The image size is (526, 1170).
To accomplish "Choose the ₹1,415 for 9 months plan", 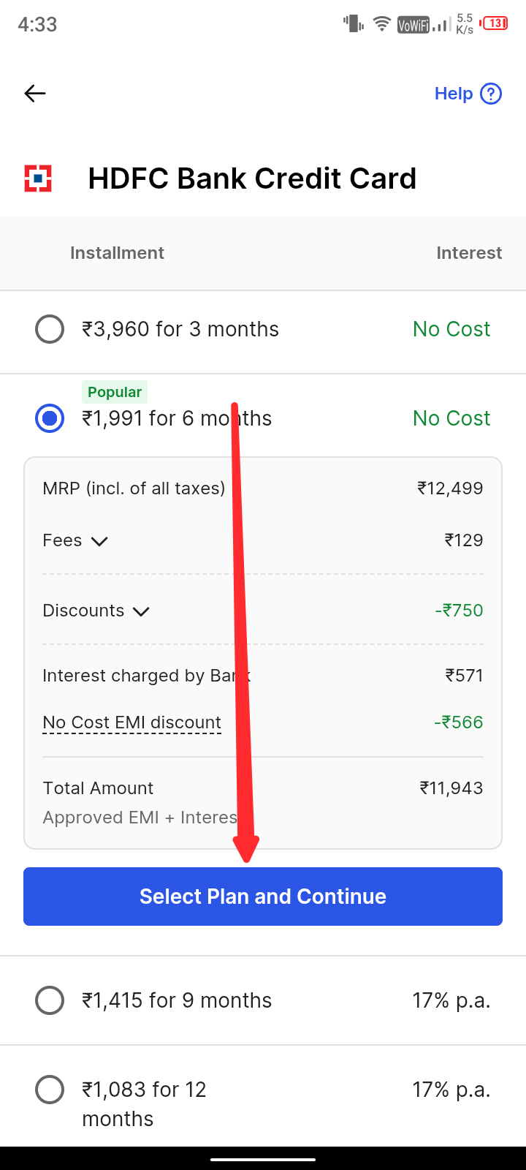I will [50, 1000].
